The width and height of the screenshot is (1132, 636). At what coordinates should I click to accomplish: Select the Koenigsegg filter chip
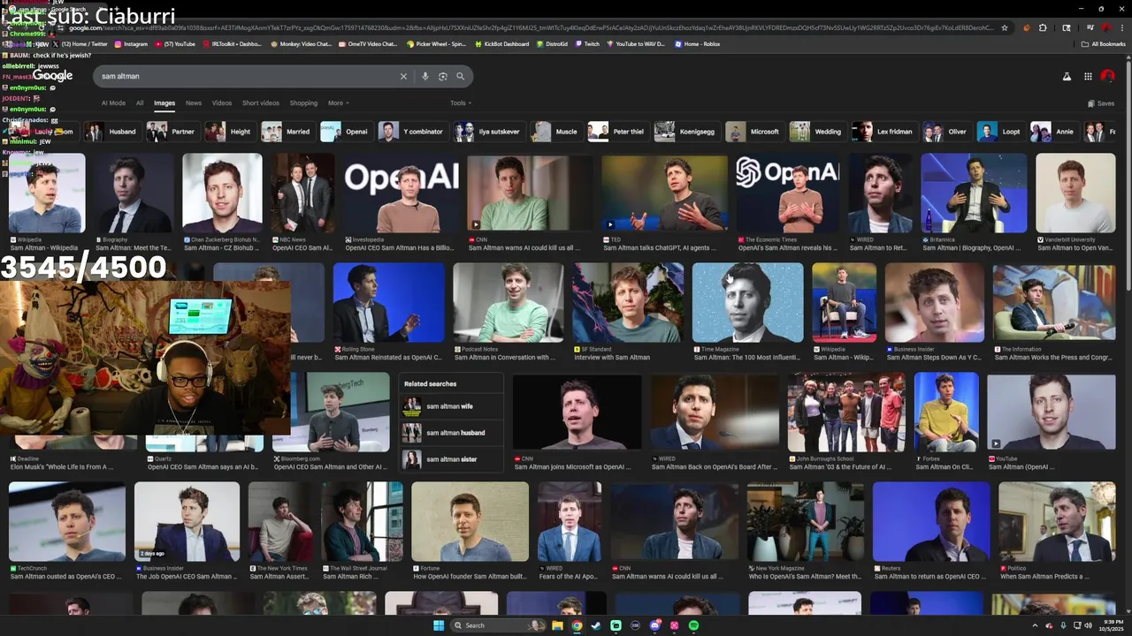point(687,132)
